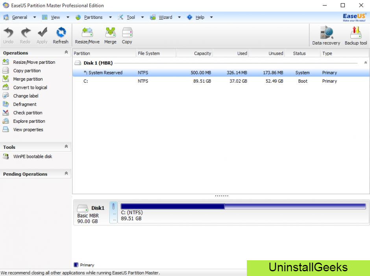The height and width of the screenshot is (276, 370).
Task: Open the Partitions menu
Action: [x=93, y=17]
